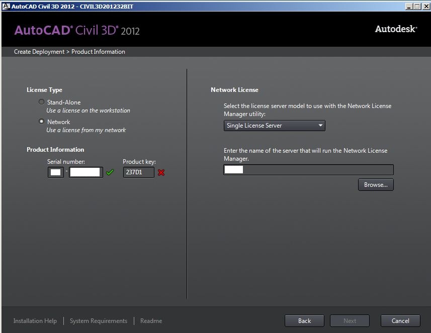The height and width of the screenshot is (333, 431).
Task: Open the System Requirements link
Action: [x=99, y=320]
